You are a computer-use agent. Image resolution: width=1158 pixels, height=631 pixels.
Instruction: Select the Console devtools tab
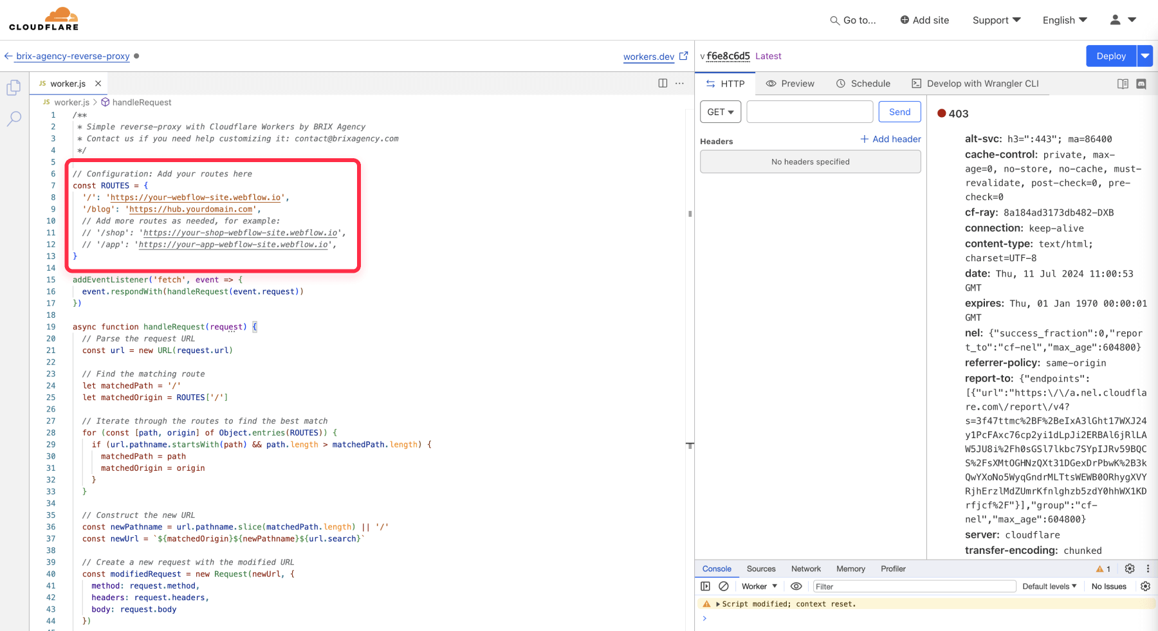[x=717, y=569]
